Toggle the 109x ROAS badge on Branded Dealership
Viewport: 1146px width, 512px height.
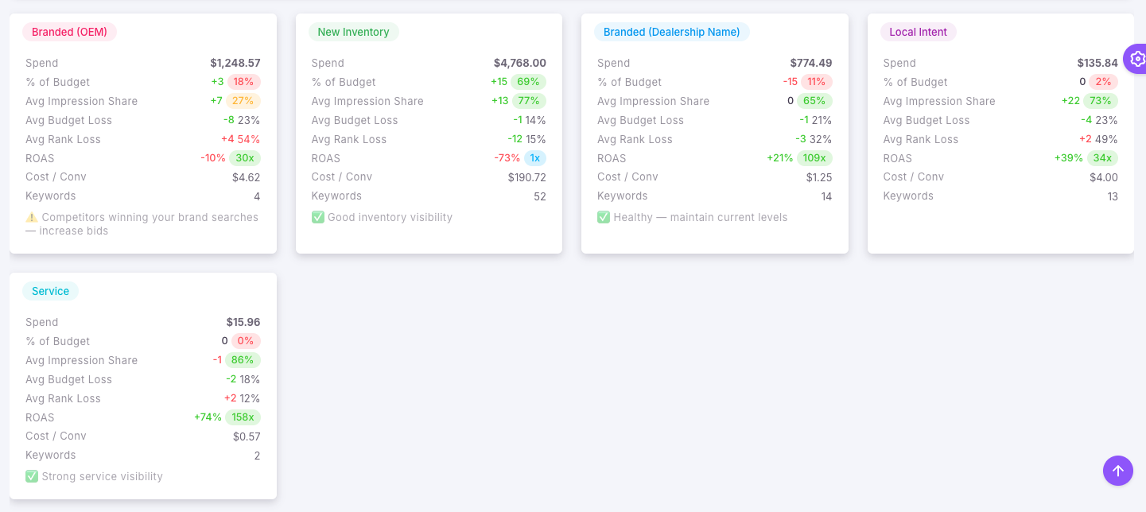(814, 158)
